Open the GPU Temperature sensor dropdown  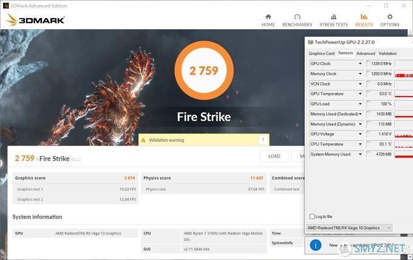click(x=360, y=94)
